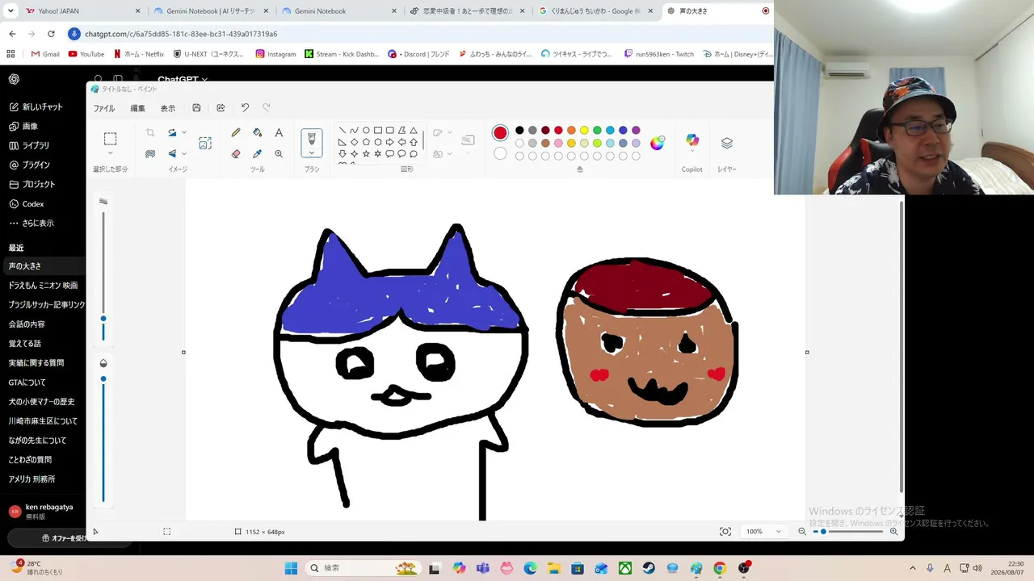
Task: Open the 100% zoom level dropdown
Action: [764, 532]
